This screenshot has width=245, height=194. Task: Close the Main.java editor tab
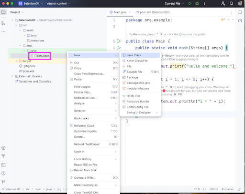130,12
